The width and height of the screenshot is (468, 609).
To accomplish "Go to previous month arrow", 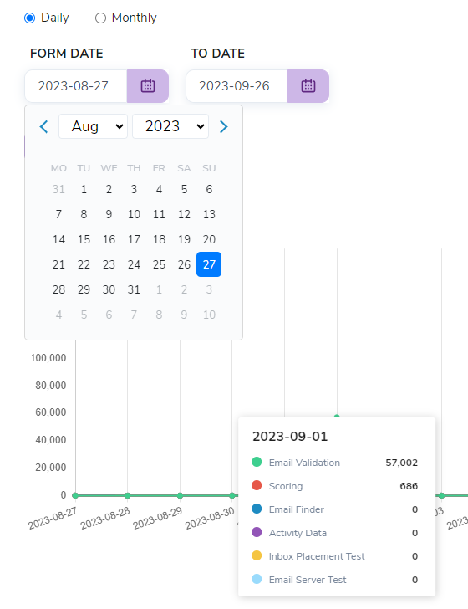I will pyautogui.click(x=43, y=126).
